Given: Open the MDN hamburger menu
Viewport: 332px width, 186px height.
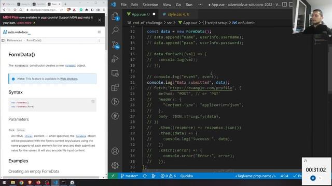Looking at the screenshot, I should click(99, 32).
